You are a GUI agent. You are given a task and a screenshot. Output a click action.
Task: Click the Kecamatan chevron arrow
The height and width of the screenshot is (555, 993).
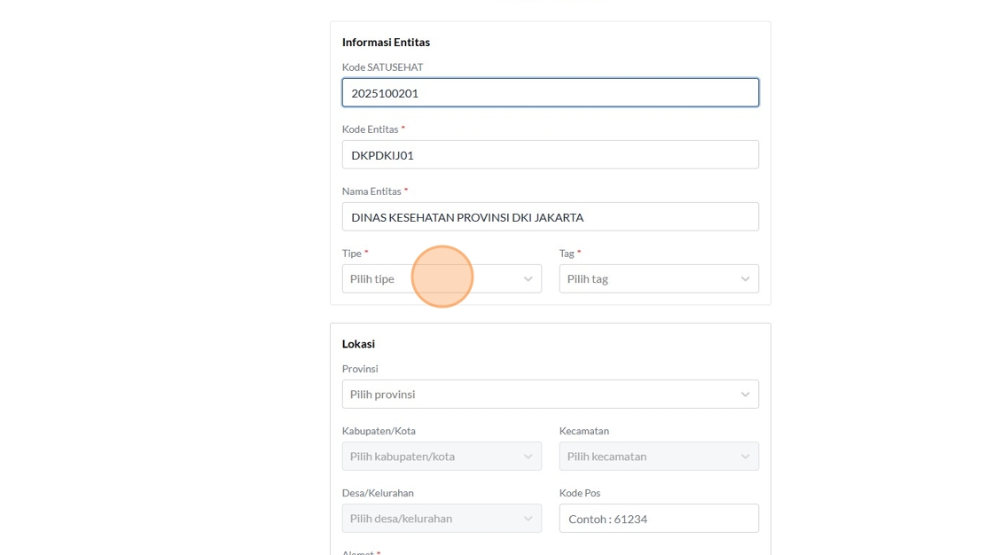745,457
